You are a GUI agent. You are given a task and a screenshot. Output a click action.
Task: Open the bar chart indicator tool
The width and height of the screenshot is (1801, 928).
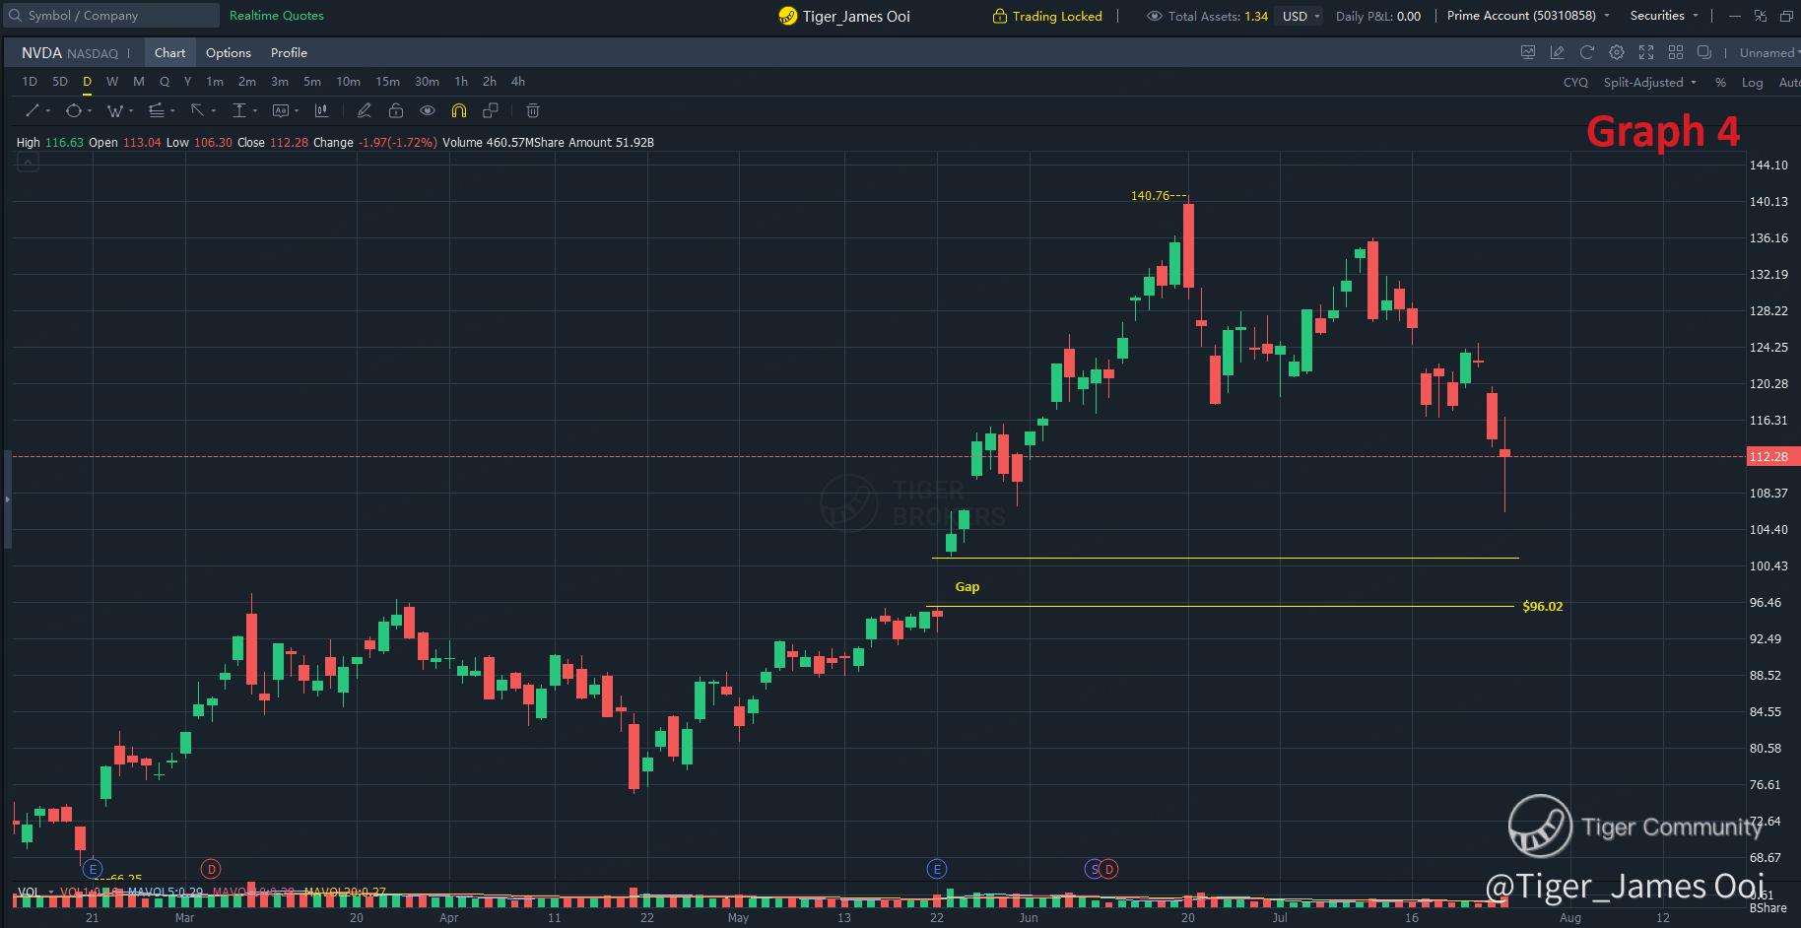(321, 110)
